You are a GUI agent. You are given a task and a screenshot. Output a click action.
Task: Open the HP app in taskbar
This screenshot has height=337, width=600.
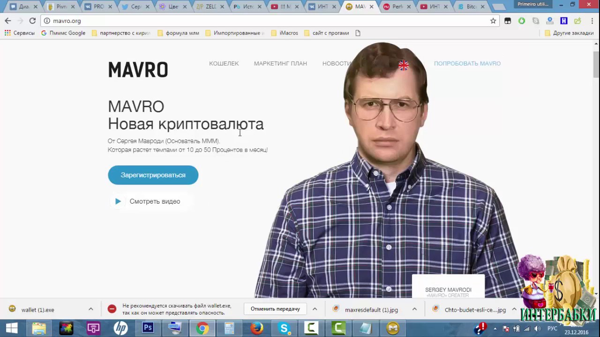point(120,329)
